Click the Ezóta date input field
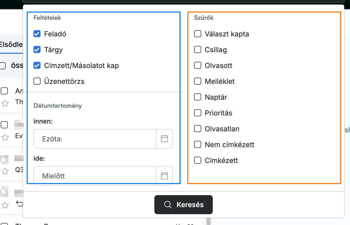 click(x=95, y=139)
